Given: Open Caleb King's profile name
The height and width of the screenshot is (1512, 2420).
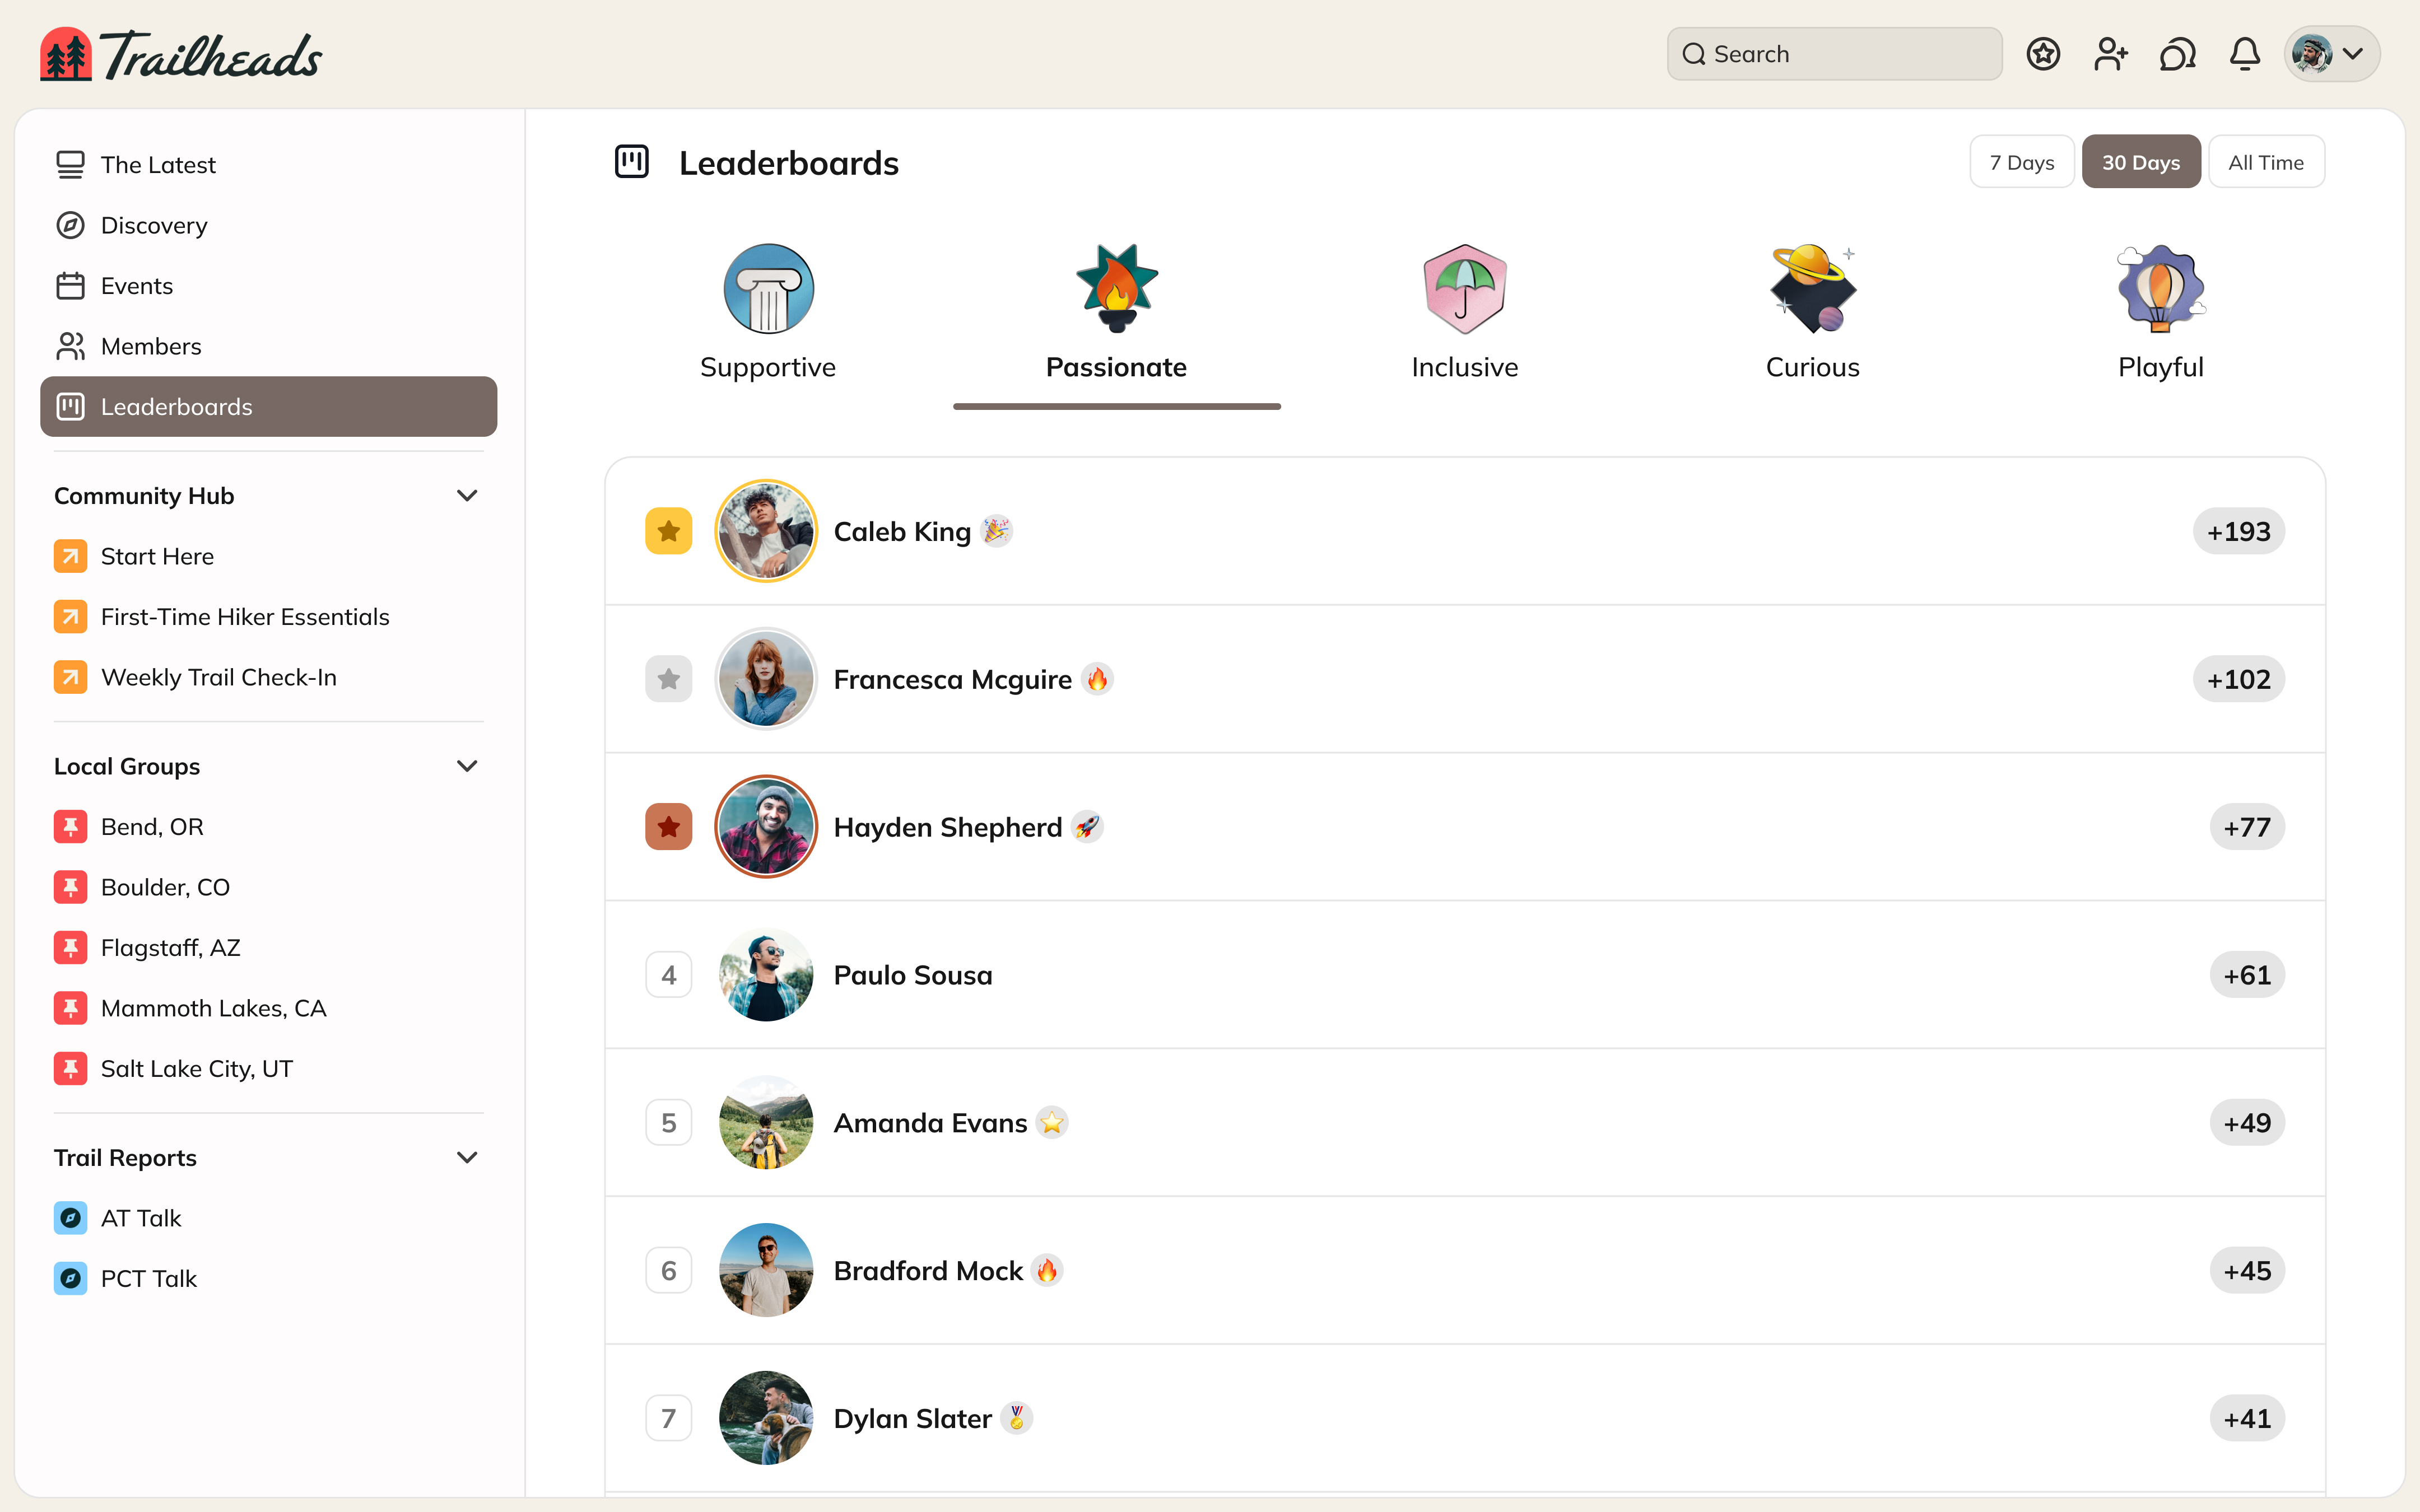Looking at the screenshot, I should (902, 532).
